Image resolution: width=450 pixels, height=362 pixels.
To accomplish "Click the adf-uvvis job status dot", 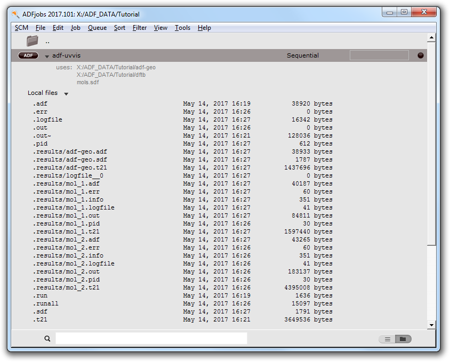I will 421,55.
